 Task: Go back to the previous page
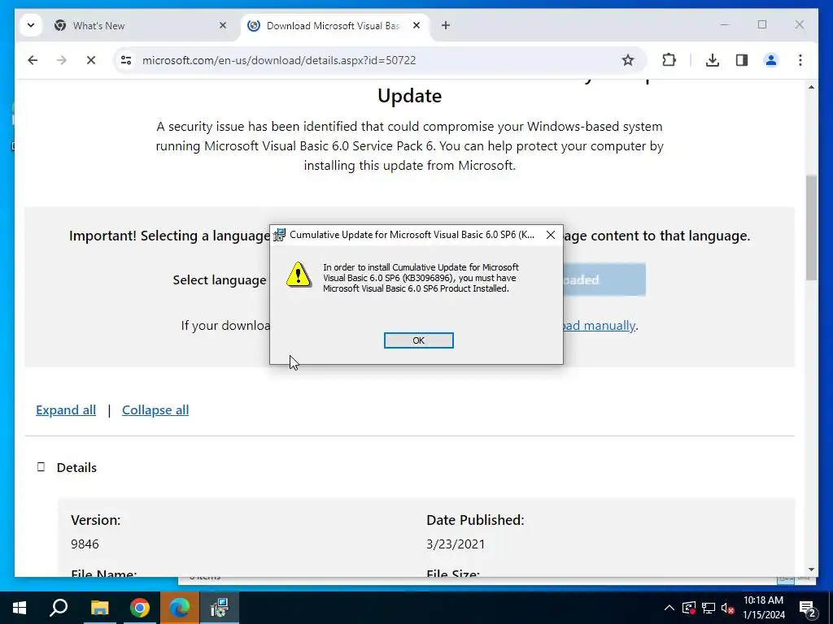(x=33, y=60)
